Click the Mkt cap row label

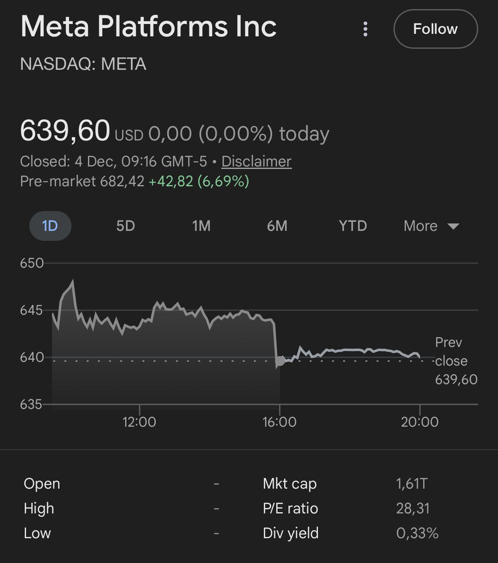[x=289, y=484]
